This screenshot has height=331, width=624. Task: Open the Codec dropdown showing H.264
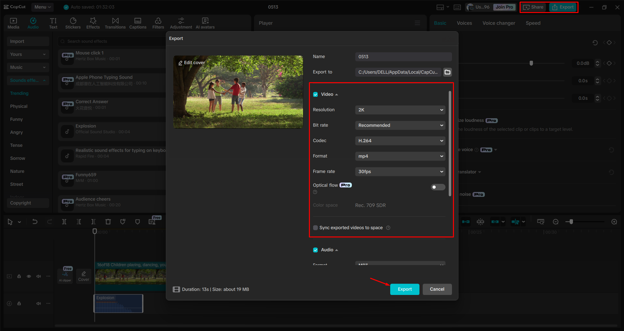pyautogui.click(x=400, y=141)
